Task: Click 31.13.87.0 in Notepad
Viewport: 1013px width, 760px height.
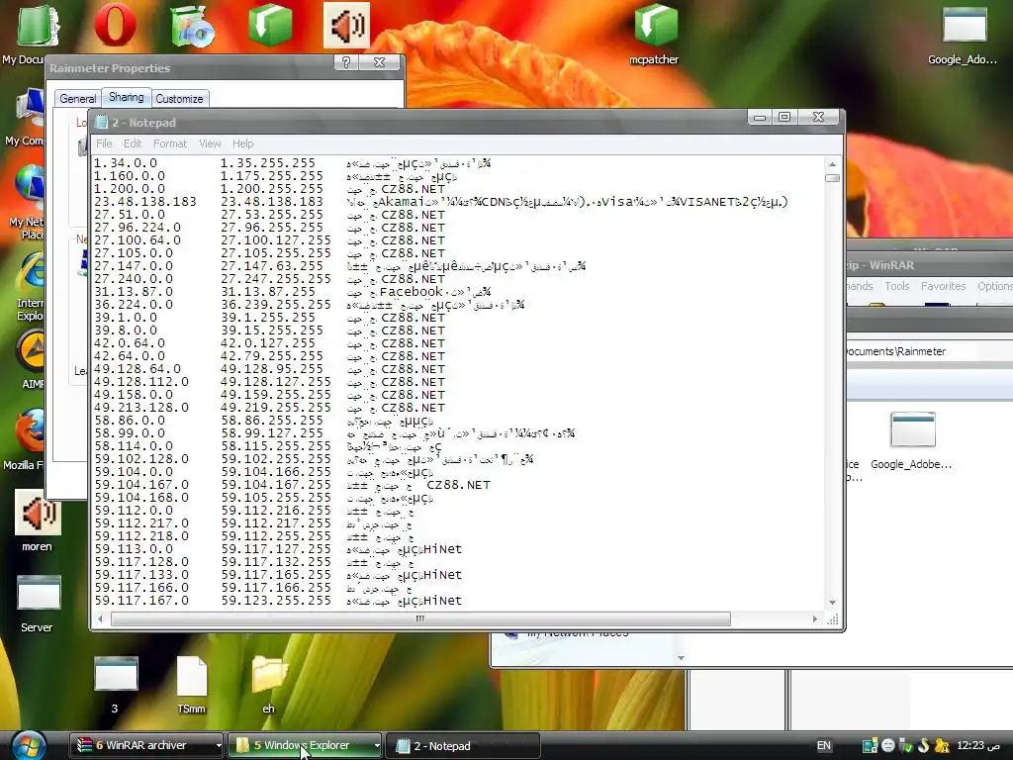Action: pos(134,292)
